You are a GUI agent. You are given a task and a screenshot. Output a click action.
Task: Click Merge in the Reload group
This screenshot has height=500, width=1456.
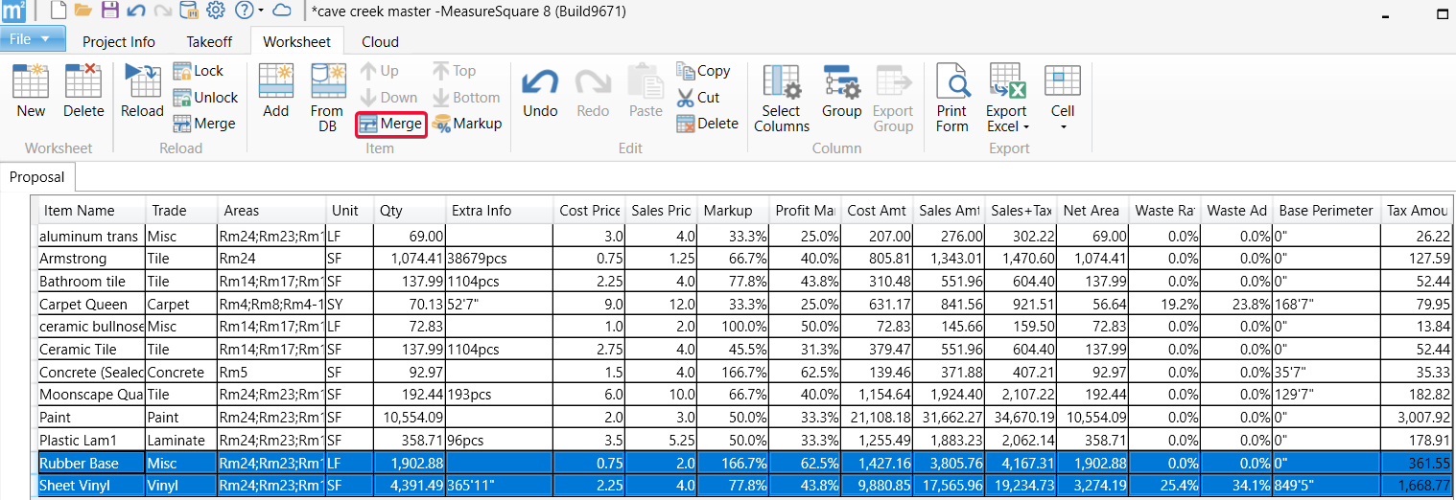point(203,124)
